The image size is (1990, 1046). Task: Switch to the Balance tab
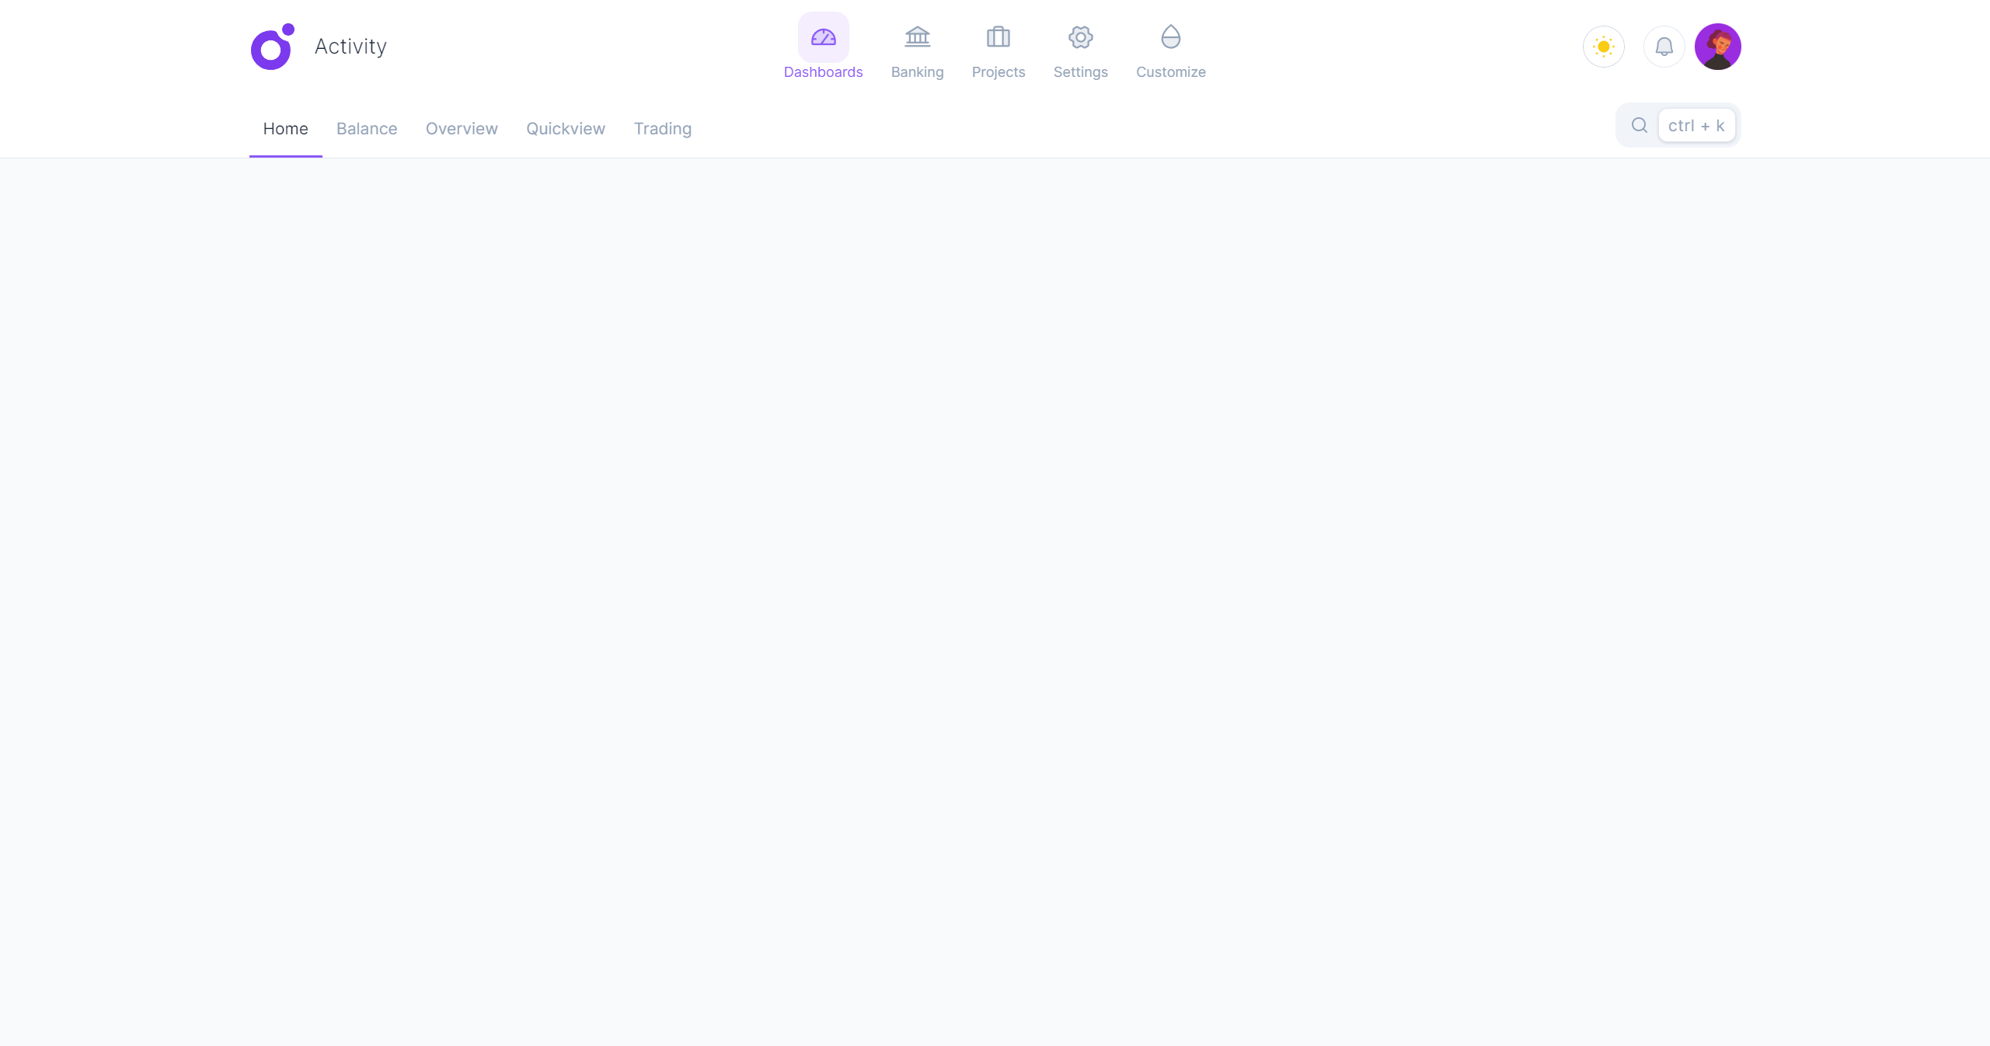[x=367, y=129]
